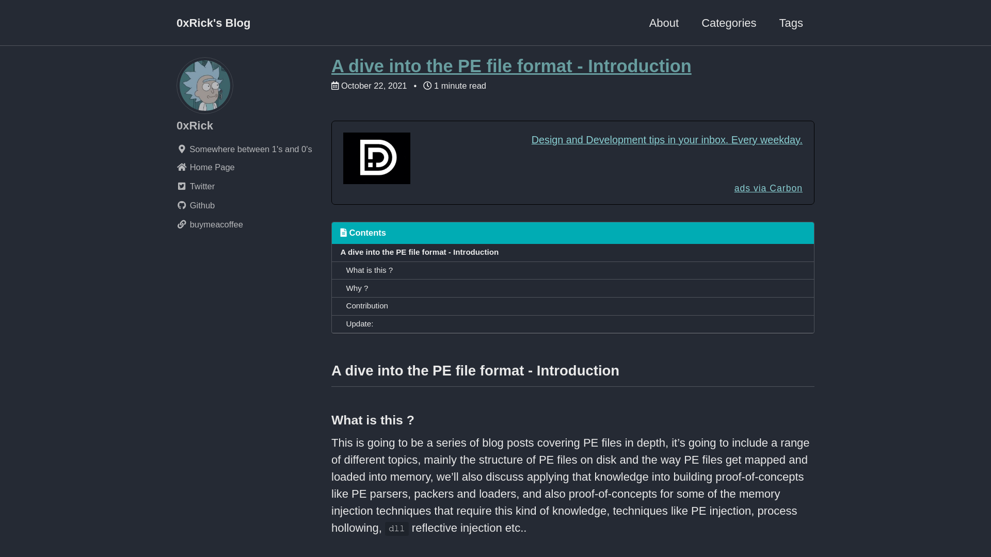991x557 pixels.
Task: Open the Categories dropdown menu
Action: [x=728, y=23]
